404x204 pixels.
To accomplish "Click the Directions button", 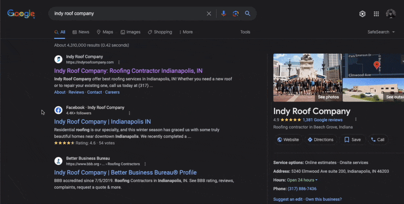I will click(x=321, y=140).
